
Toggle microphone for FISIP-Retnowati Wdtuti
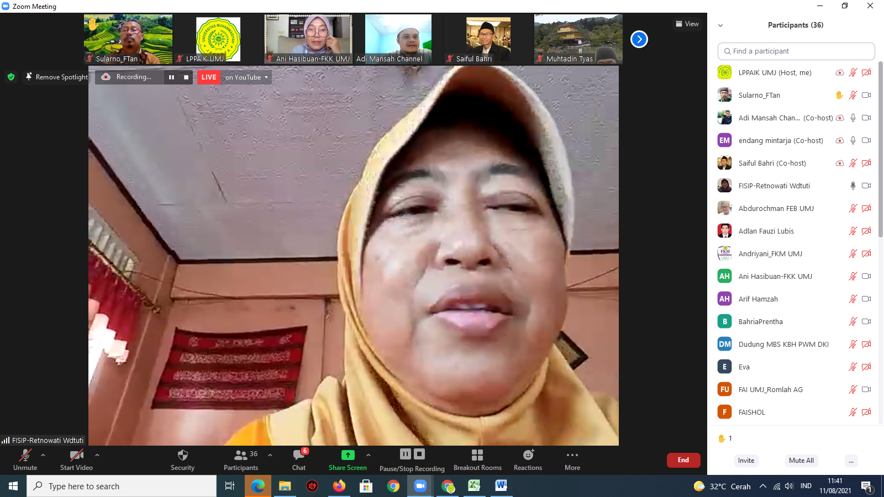coord(853,186)
